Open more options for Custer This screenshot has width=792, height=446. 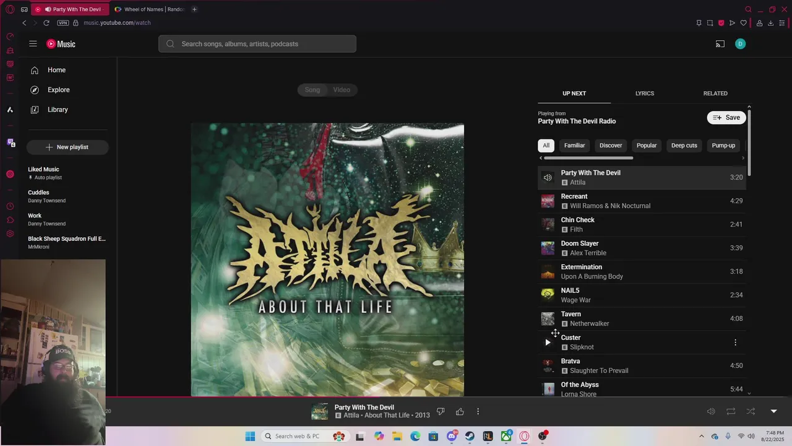pos(735,342)
